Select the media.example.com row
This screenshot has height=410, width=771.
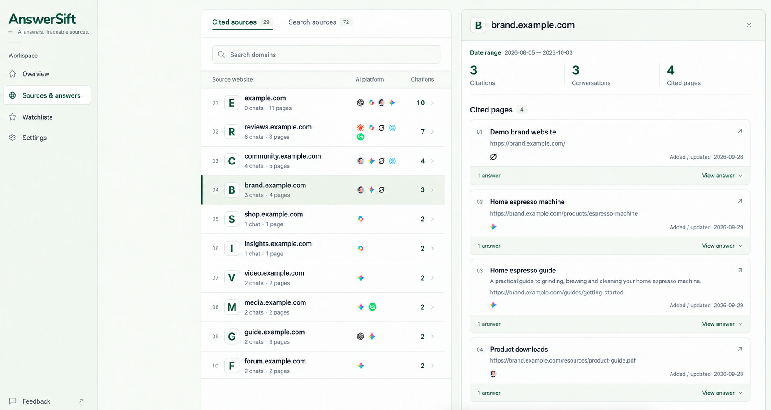[x=323, y=307]
